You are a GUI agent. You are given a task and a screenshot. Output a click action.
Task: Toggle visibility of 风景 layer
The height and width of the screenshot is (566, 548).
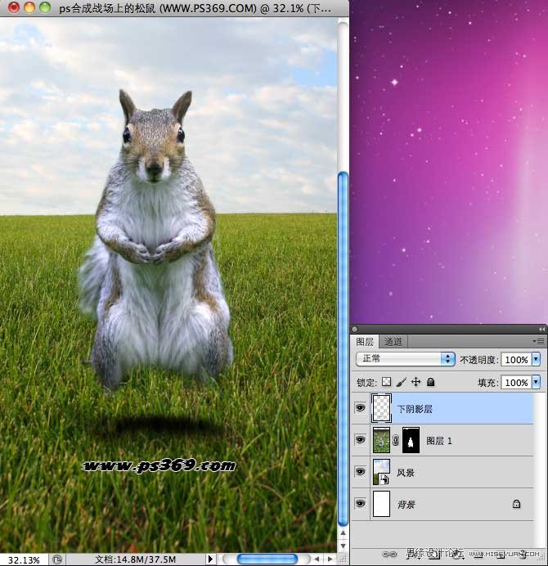pos(360,471)
